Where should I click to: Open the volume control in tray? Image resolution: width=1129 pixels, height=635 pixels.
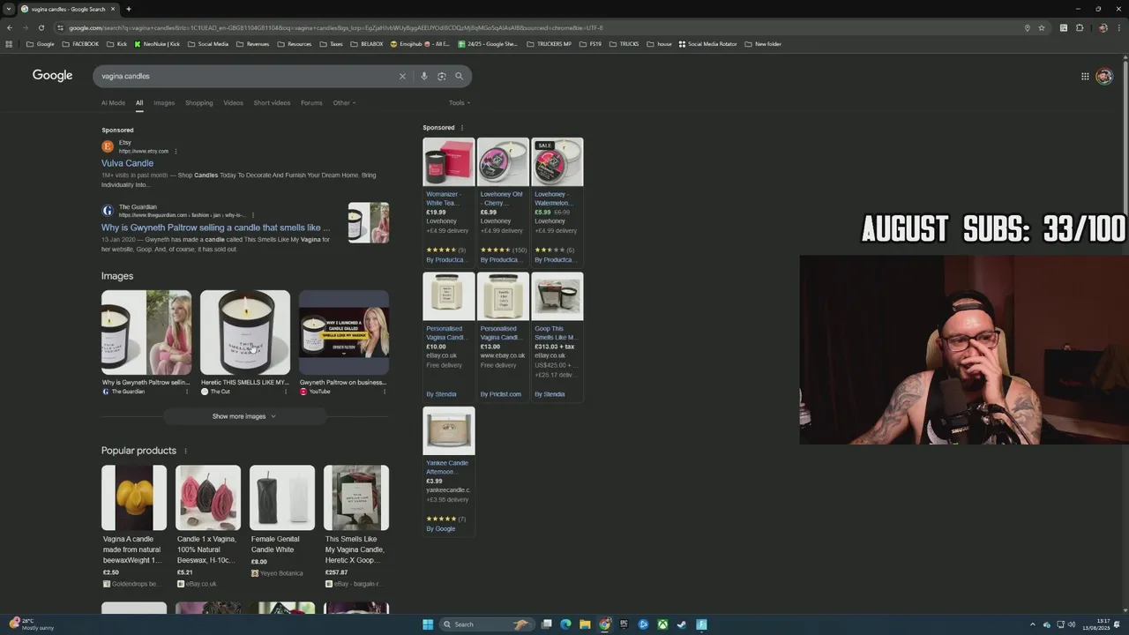1072,624
